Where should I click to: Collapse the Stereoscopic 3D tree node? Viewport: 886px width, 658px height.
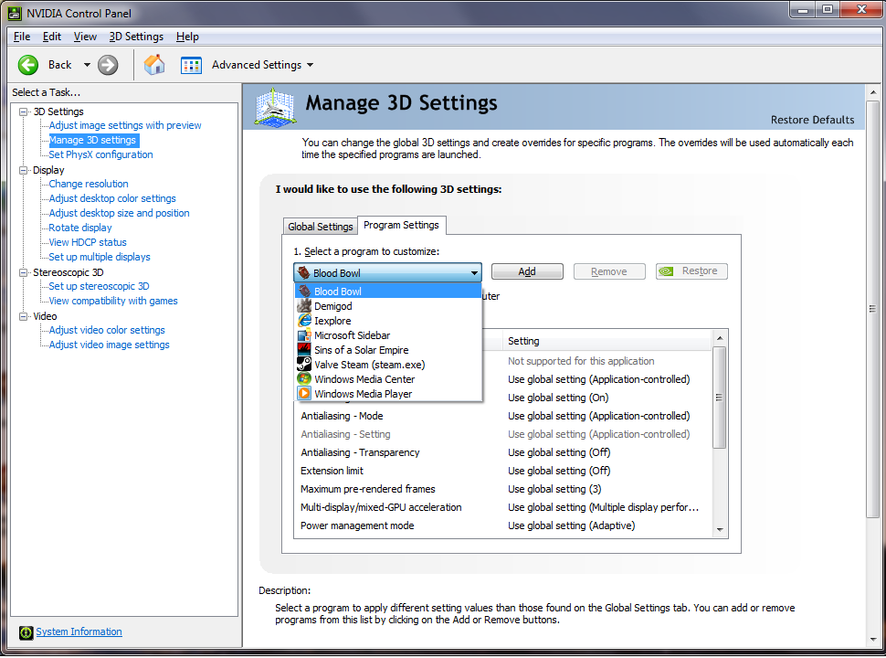click(x=24, y=272)
